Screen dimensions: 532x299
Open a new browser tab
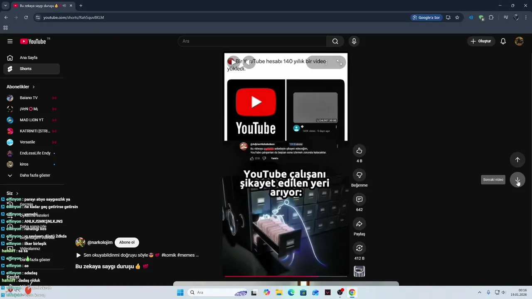(81, 5)
